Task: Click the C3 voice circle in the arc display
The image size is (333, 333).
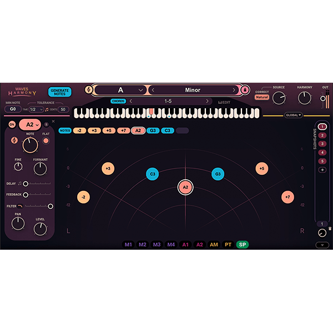Action: point(152,174)
